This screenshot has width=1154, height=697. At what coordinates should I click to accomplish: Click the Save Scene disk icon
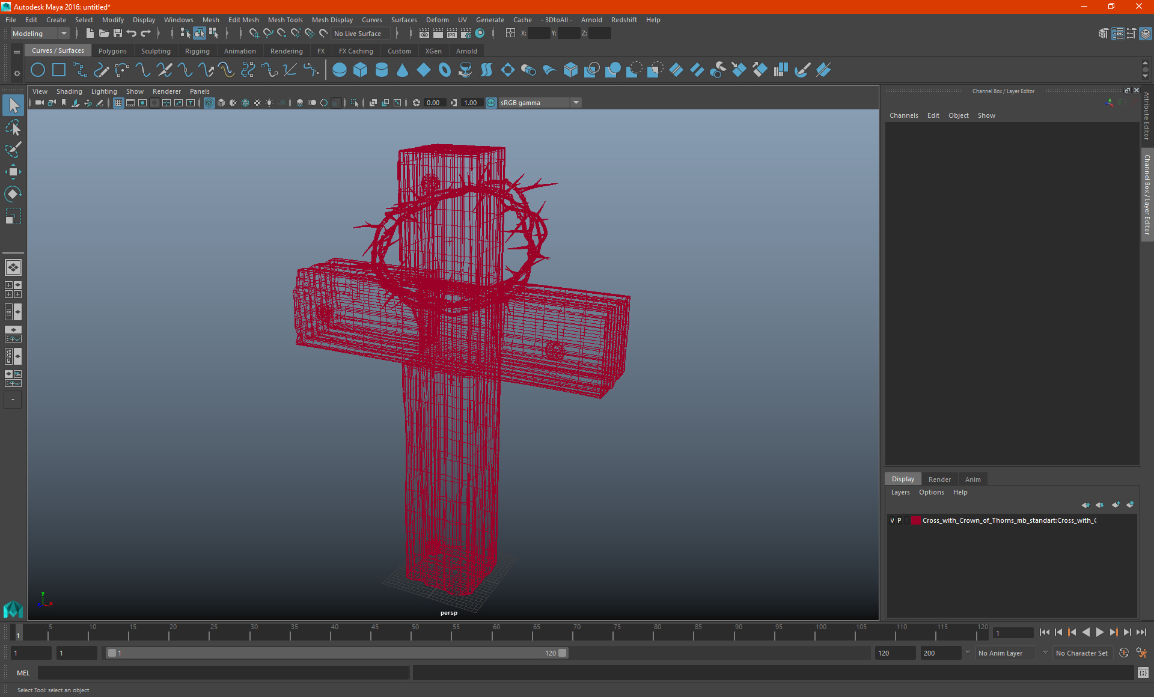click(x=118, y=34)
